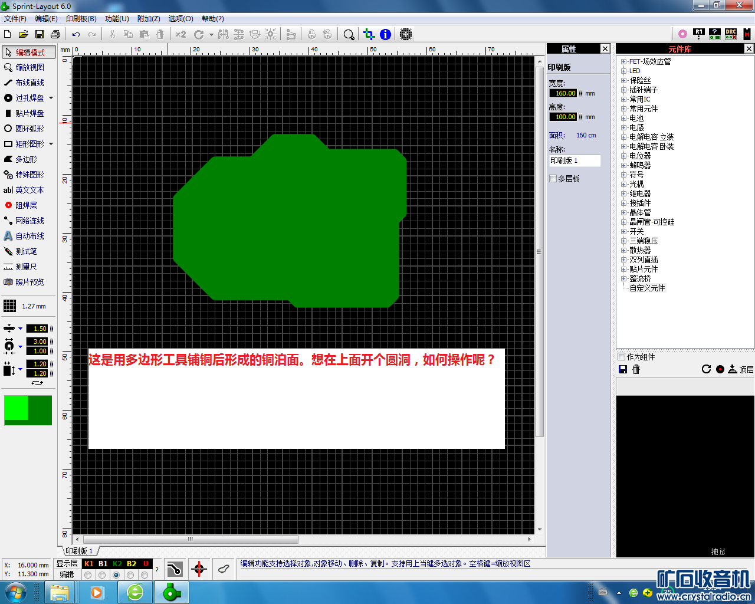Select the K1 layer edit radio button
This screenshot has width=755, height=604.
[88, 575]
